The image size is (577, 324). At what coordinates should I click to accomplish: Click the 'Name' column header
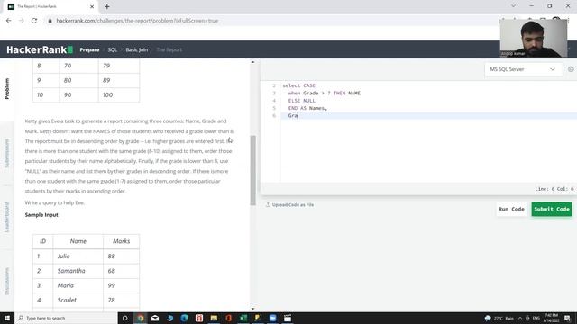click(78, 241)
